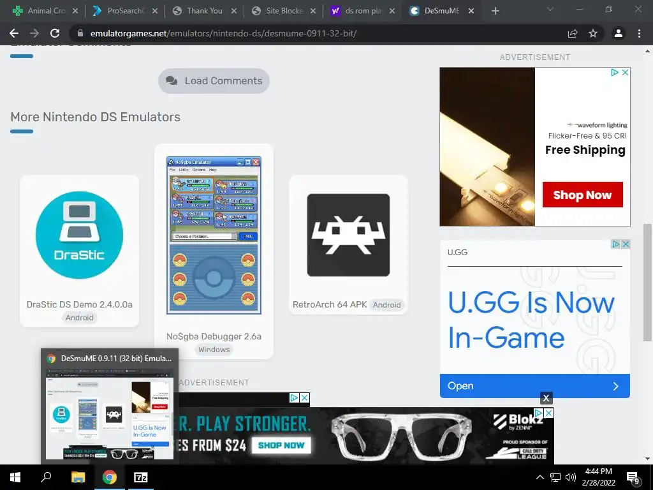
Task: Click the page vertical scrollbar thumb
Action: 647,283
